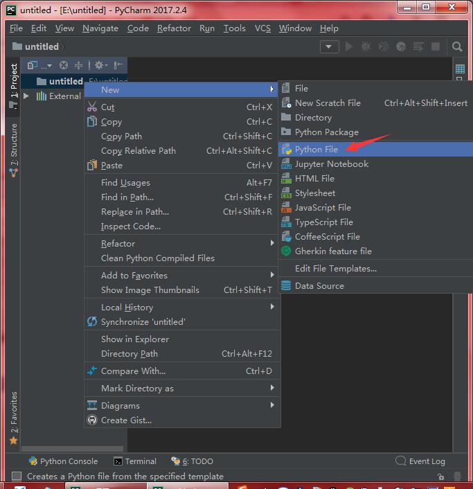Expand the Refactor submenu in context menu
This screenshot has height=489, width=473.
[x=181, y=244]
